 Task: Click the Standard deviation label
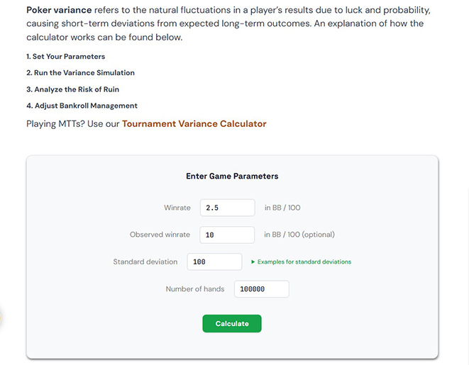coord(145,262)
